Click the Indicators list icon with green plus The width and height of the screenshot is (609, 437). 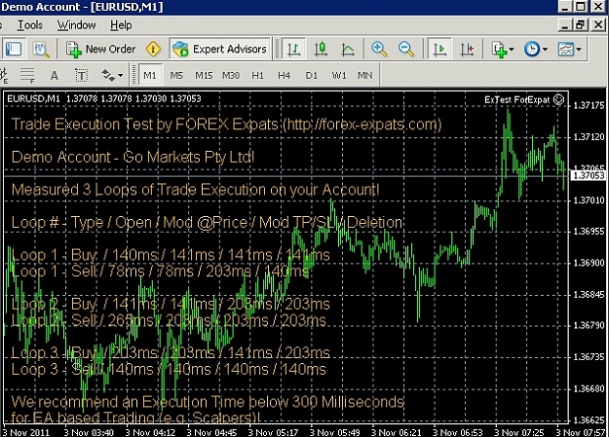[499, 49]
